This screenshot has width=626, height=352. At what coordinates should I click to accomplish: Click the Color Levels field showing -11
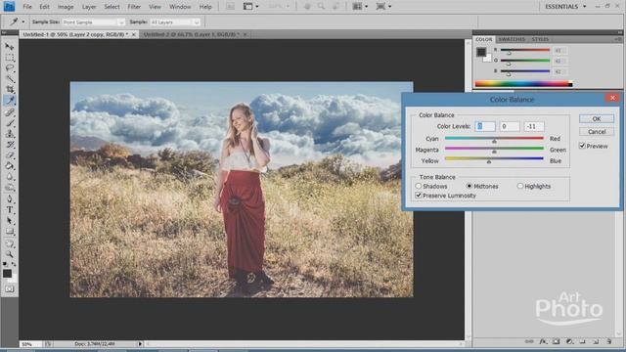coord(534,126)
